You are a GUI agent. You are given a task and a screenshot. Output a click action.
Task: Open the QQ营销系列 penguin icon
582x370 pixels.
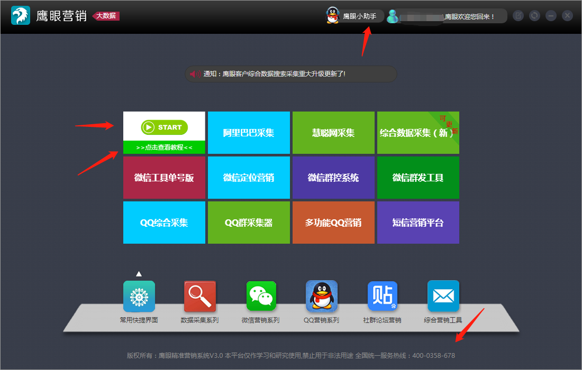click(x=322, y=296)
